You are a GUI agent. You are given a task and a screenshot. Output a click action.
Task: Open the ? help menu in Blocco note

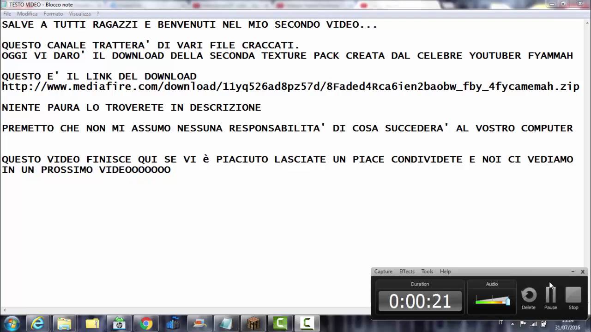(x=98, y=14)
